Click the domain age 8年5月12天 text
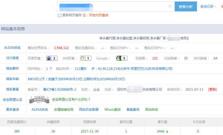 [36, 79]
